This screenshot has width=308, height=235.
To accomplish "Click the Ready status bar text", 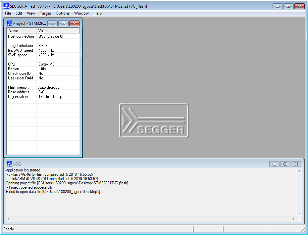I will pyautogui.click(x=9, y=229).
